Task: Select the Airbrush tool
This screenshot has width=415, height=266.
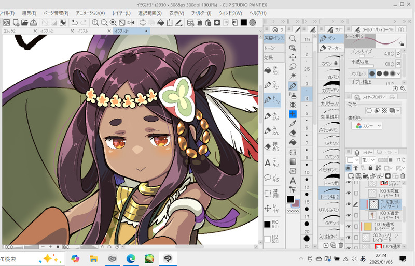Action: 293,95
